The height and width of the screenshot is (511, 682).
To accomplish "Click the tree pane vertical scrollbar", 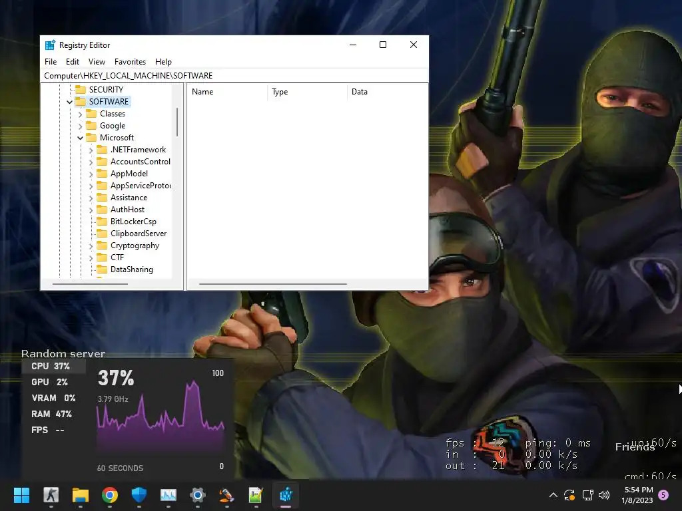I will pyautogui.click(x=177, y=122).
